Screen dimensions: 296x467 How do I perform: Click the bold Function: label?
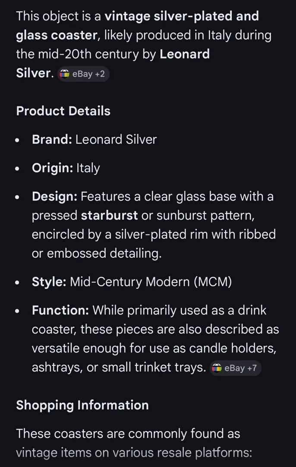(60, 310)
